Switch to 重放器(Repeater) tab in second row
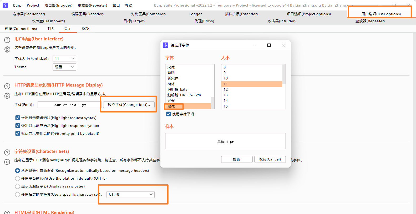 click(x=370, y=21)
